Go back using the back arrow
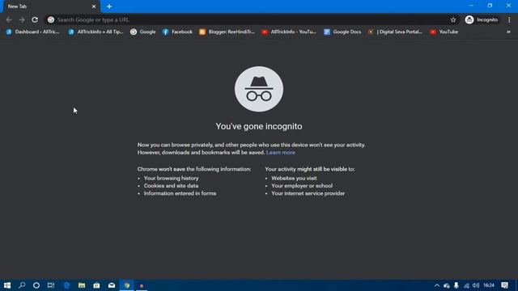This screenshot has height=291, width=518. click(x=9, y=19)
